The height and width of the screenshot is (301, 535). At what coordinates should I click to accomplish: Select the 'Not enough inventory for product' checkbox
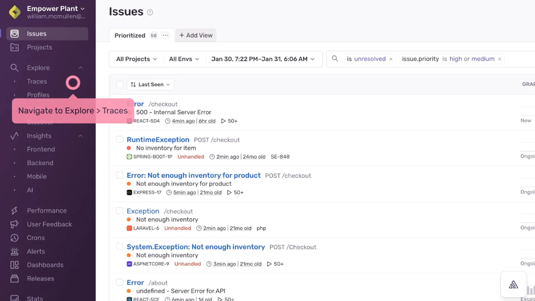click(120, 175)
